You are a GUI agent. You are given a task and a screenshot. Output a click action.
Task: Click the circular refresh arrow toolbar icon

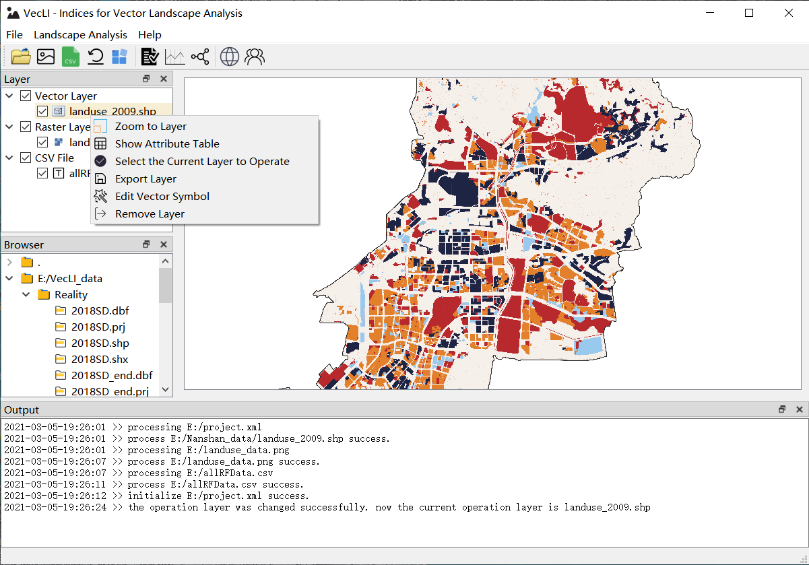click(x=95, y=57)
